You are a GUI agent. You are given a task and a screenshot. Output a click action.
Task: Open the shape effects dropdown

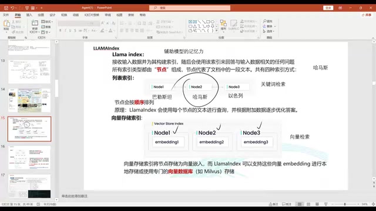click(248, 31)
